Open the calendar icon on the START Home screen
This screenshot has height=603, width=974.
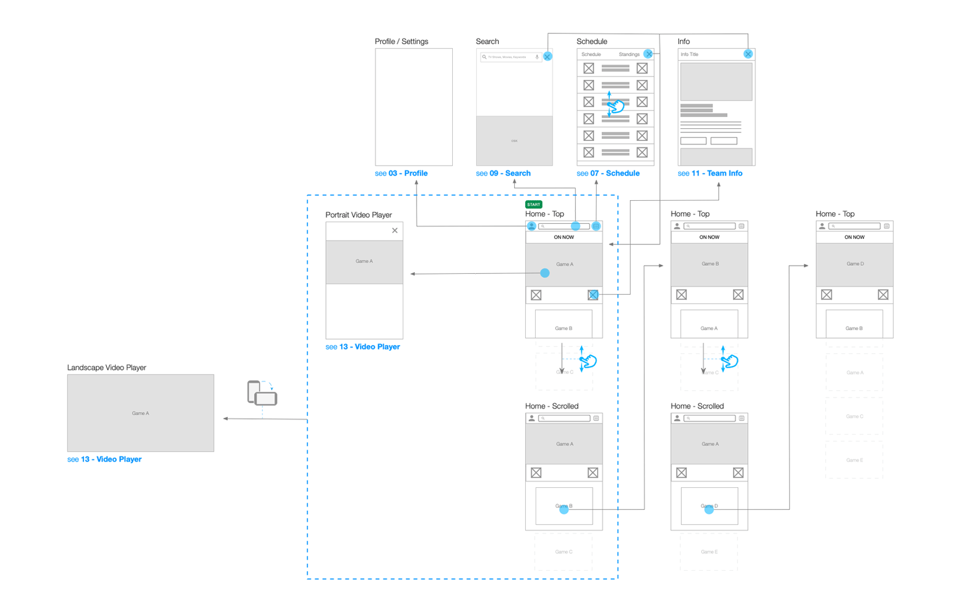[x=597, y=226]
